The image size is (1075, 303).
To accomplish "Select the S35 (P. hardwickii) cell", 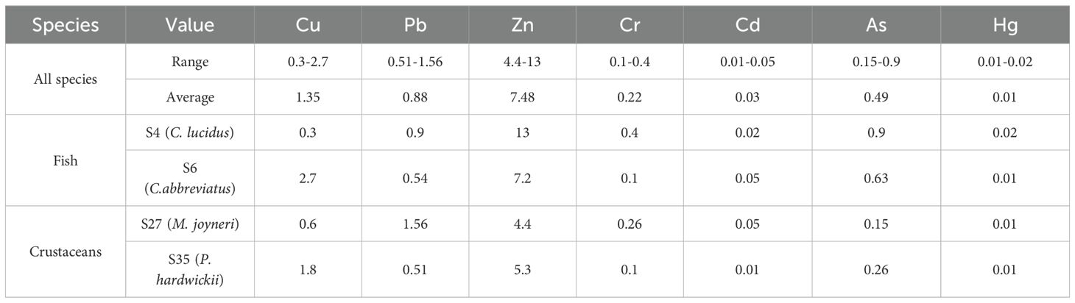I will tap(189, 270).
